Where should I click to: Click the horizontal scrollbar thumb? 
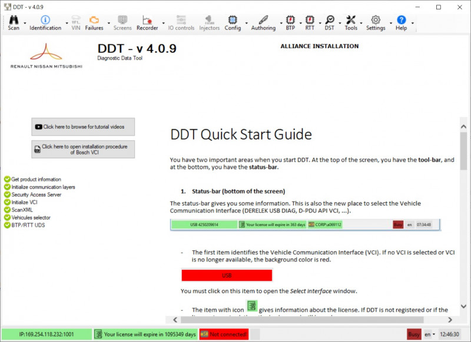coord(302,320)
